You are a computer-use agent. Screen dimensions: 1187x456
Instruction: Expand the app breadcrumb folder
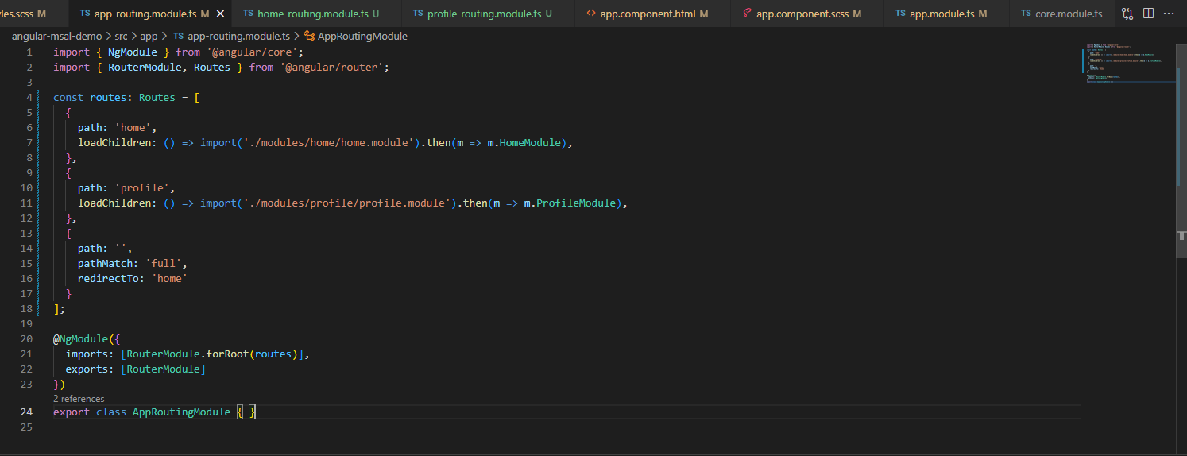149,37
